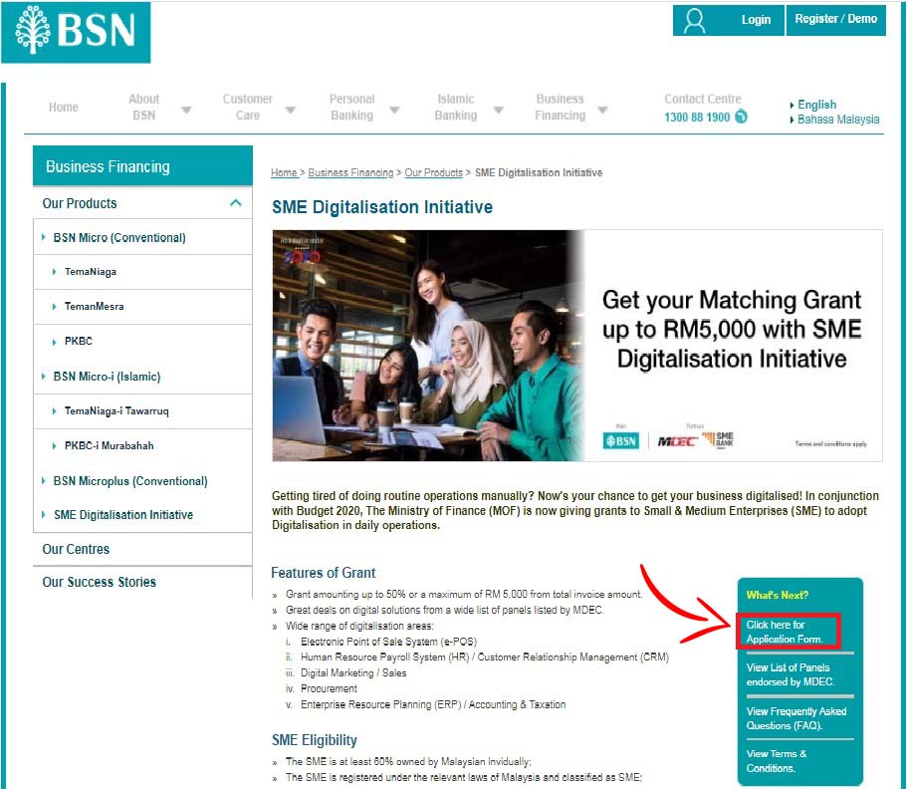This screenshot has height=789, width=907.
Task: Click the phone icon next to 1300 88 1900
Action: [x=741, y=117]
